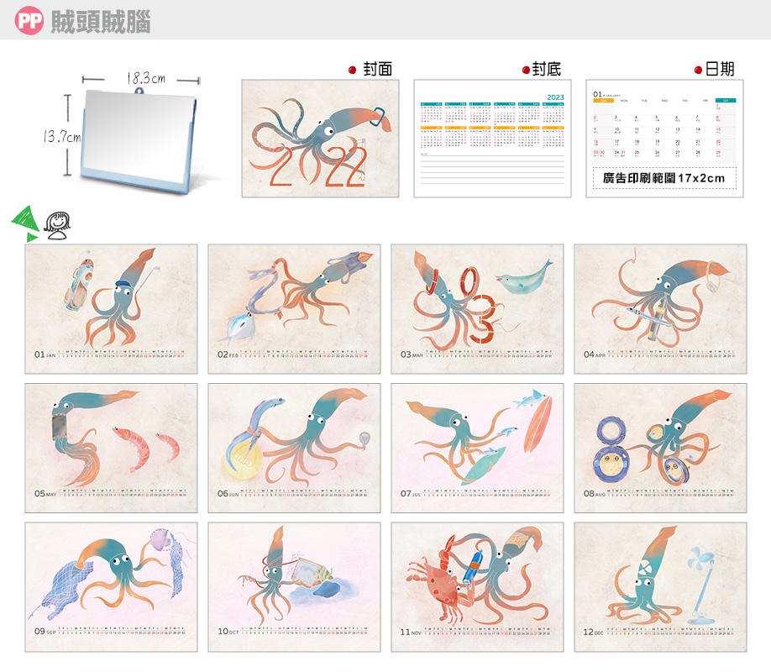Click the red bullet beside 日期

[699, 71]
